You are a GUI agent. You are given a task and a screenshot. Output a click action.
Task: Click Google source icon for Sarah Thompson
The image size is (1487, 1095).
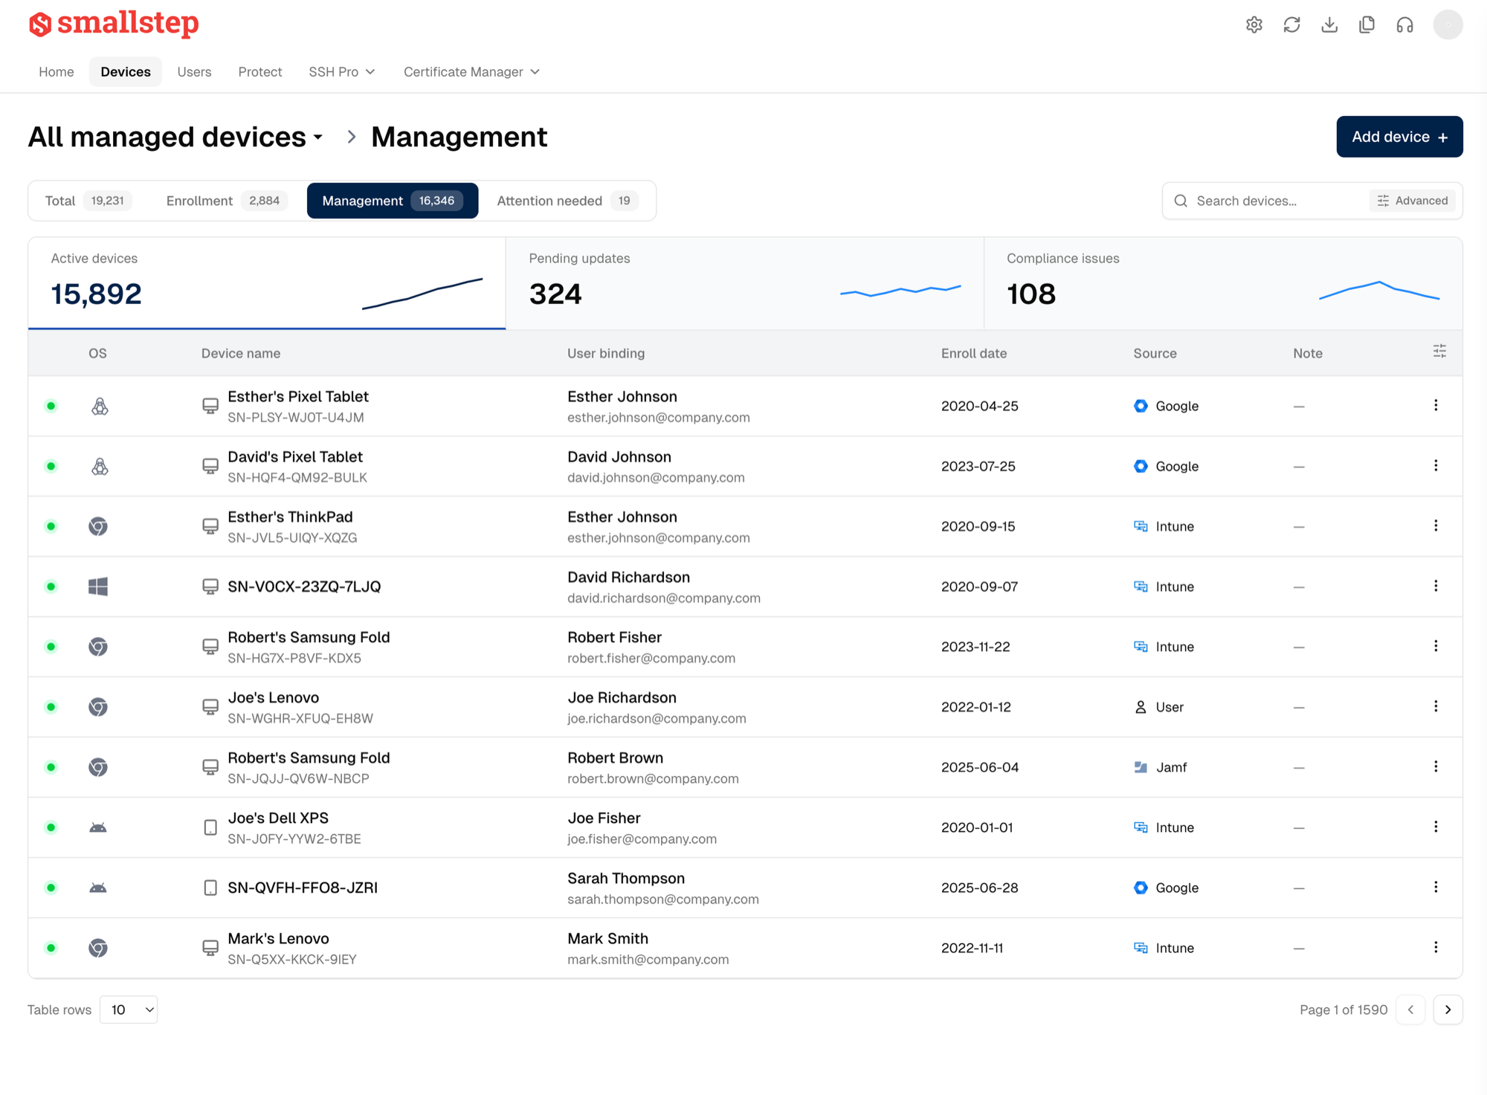[x=1141, y=888]
